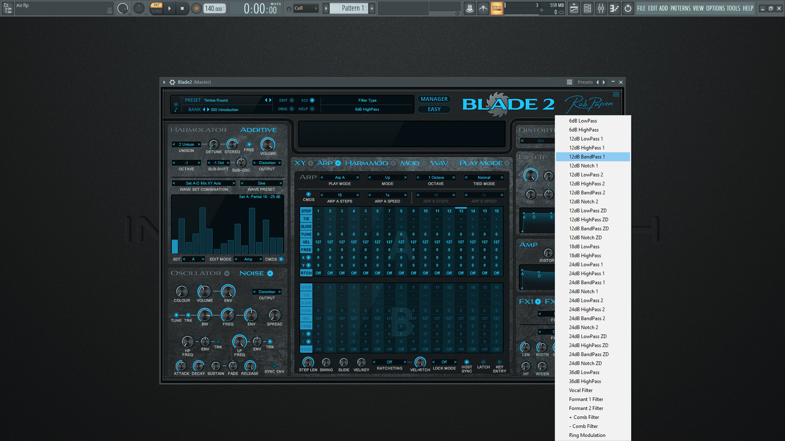This screenshot has height=441, width=785.
Task: Click next preset arrow in Blade2 title bar
Action: [x=604, y=82]
